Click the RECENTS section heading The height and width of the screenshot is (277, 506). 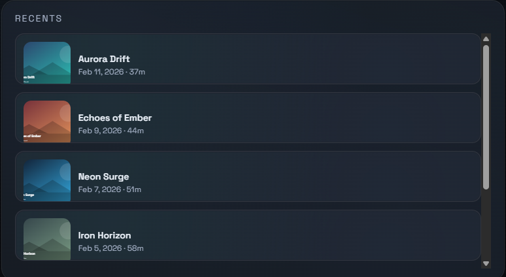[39, 18]
